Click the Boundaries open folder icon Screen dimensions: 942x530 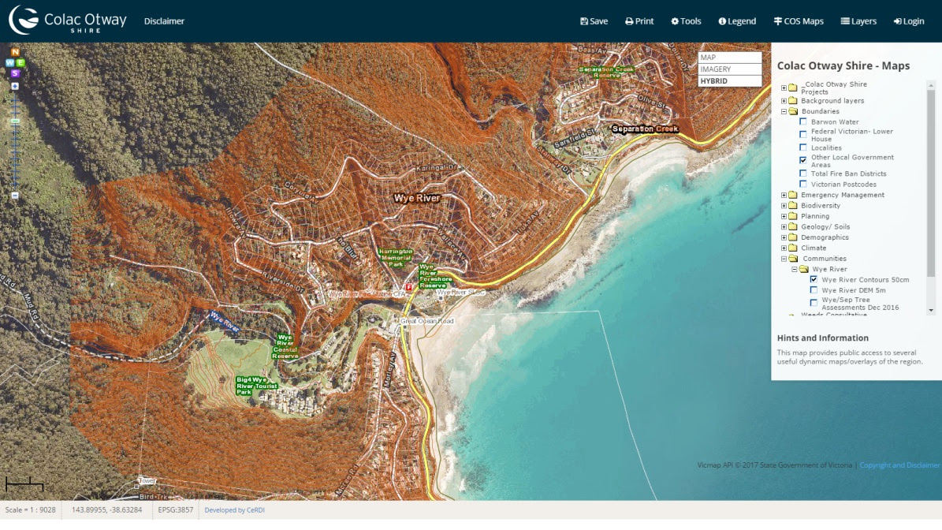pyautogui.click(x=793, y=112)
